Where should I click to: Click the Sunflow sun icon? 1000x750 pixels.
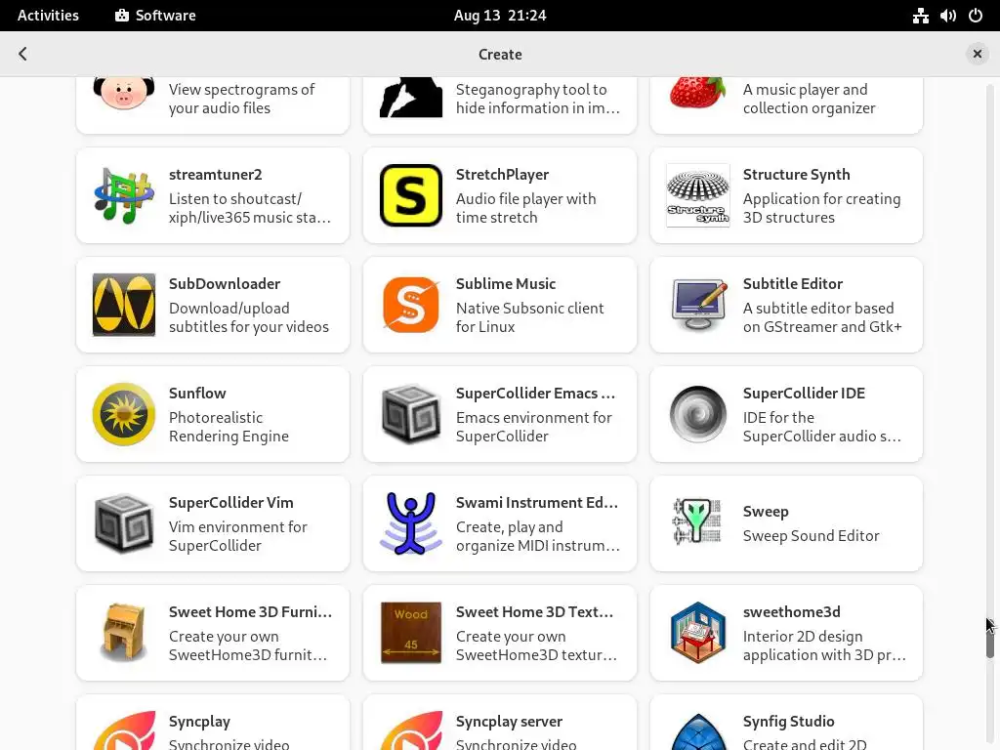[x=124, y=414]
